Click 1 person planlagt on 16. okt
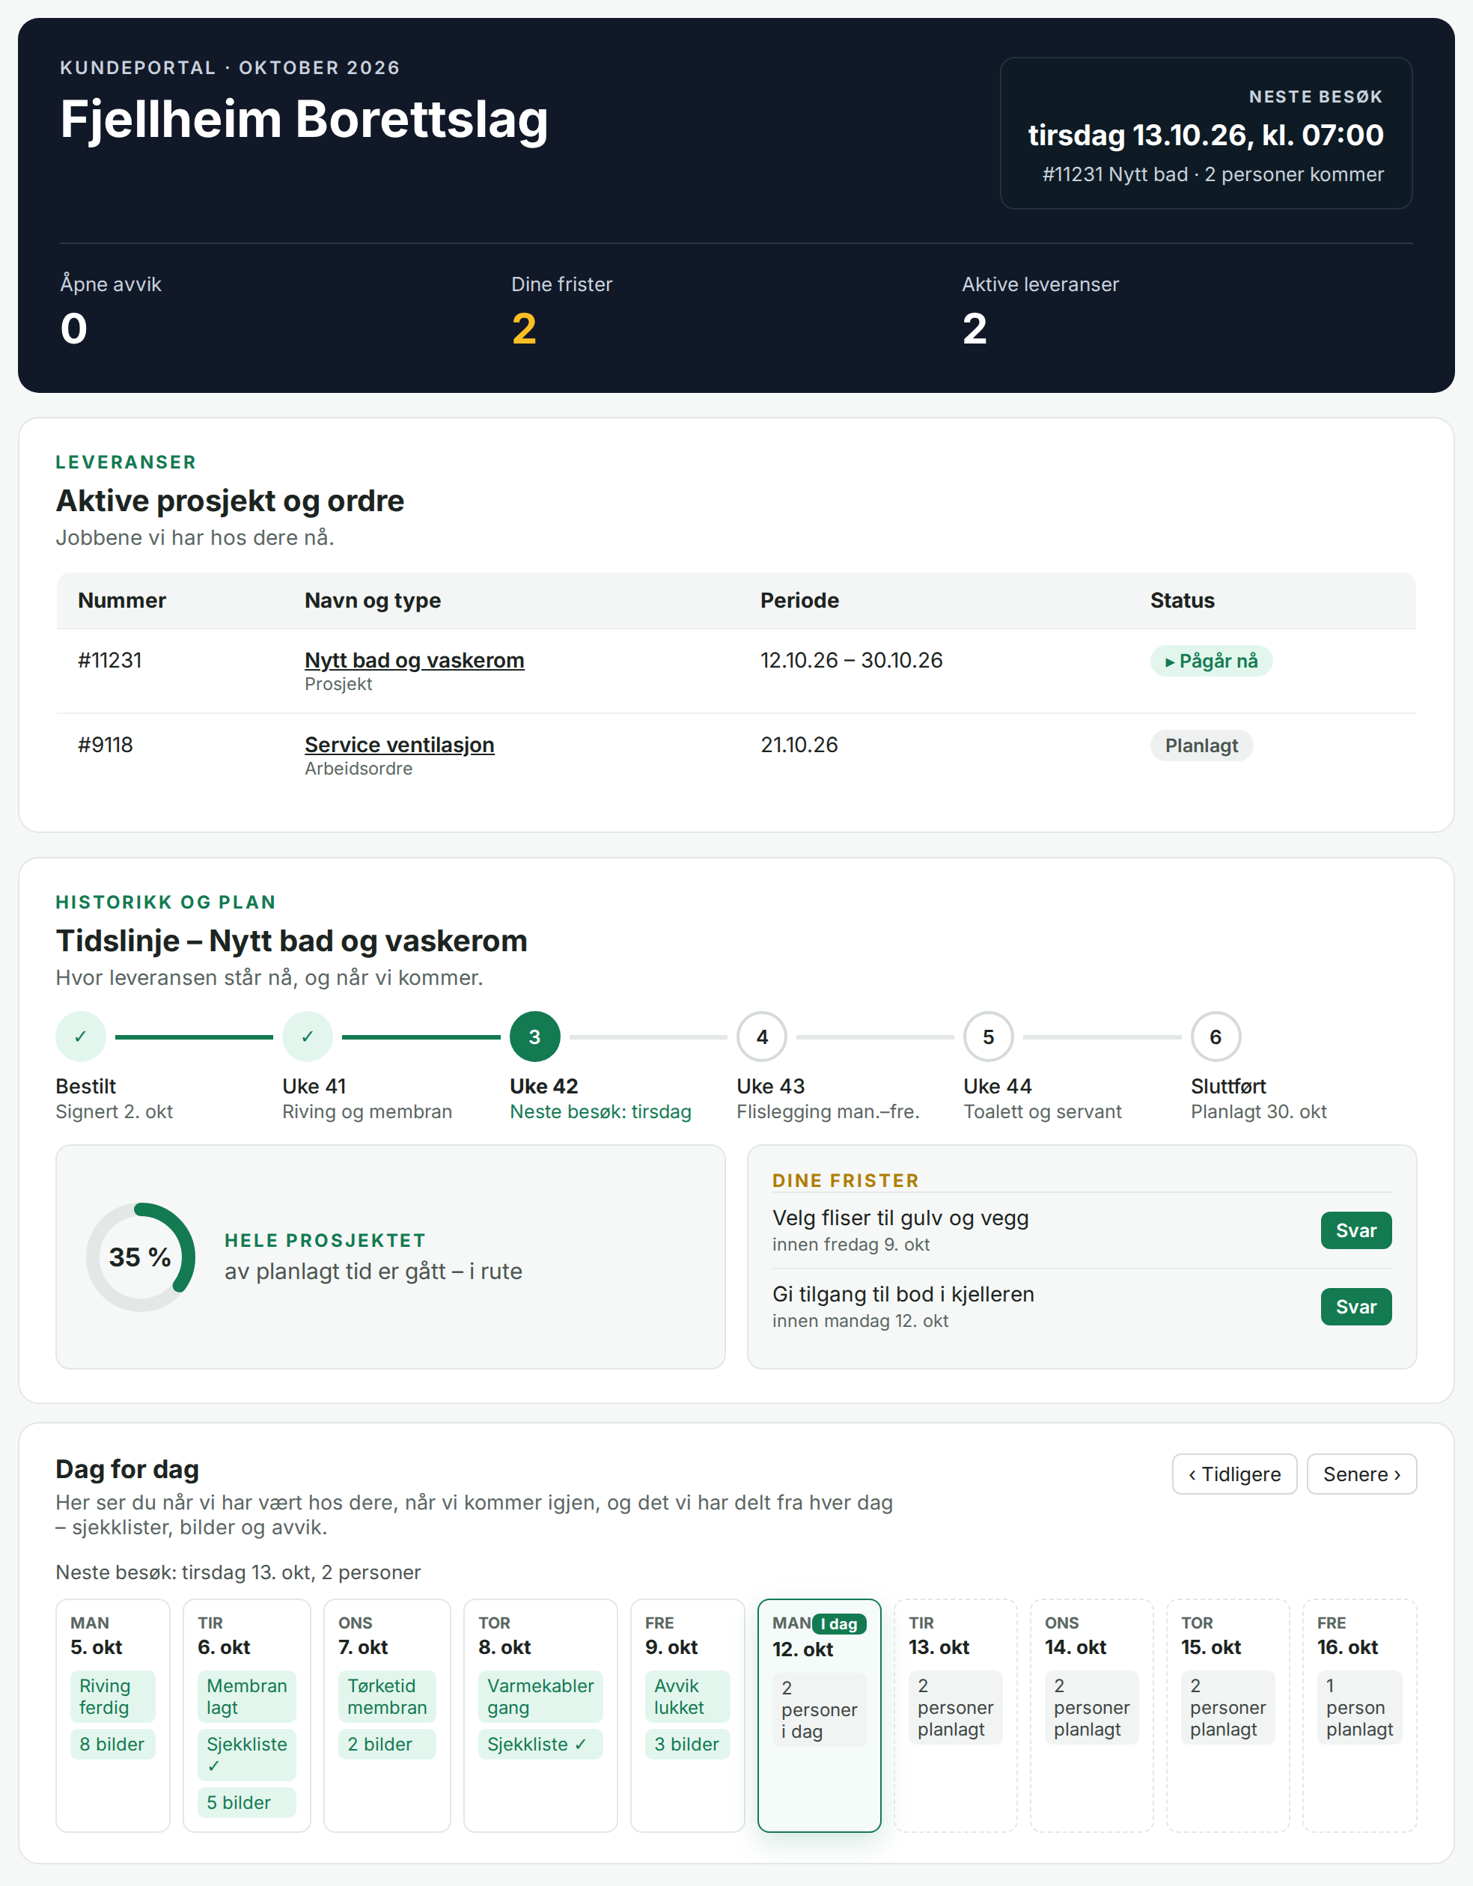1473x1886 pixels. (1360, 1707)
